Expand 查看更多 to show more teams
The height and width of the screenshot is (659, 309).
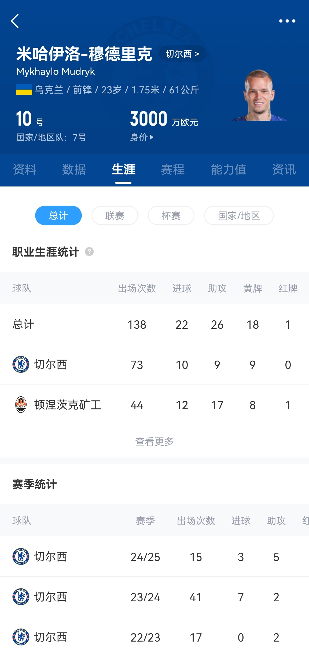point(154,441)
